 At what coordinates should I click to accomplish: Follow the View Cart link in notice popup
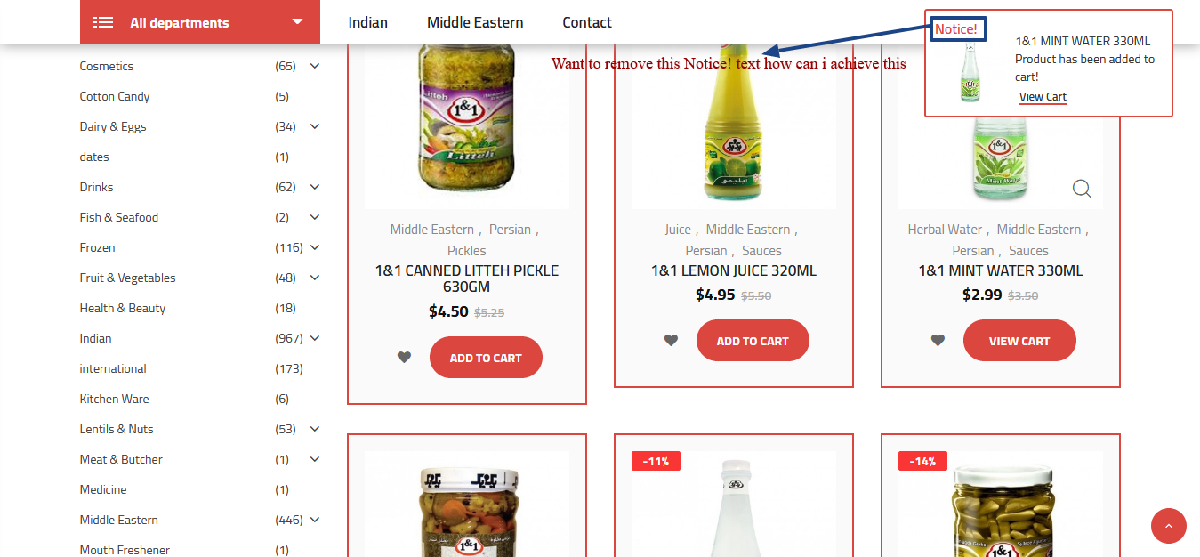pos(1043,97)
